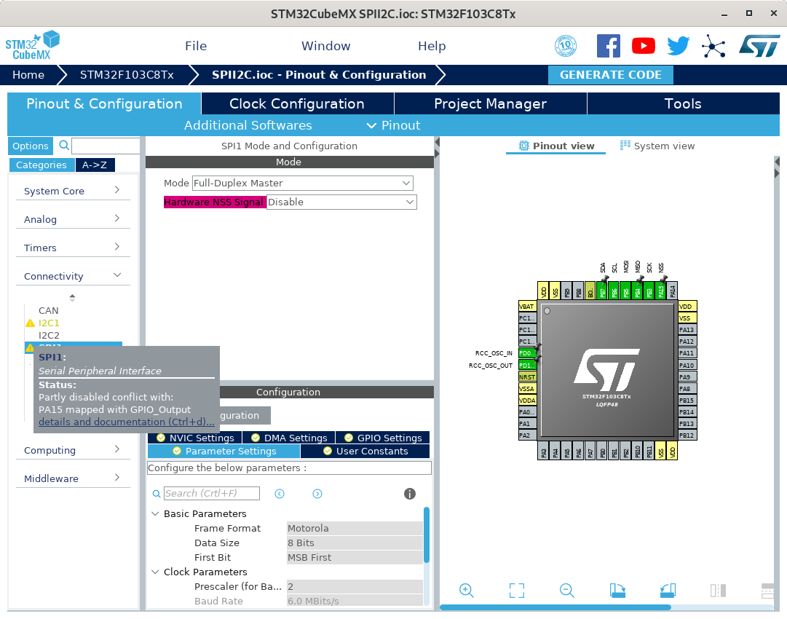Go to next parameter search result

(317, 494)
